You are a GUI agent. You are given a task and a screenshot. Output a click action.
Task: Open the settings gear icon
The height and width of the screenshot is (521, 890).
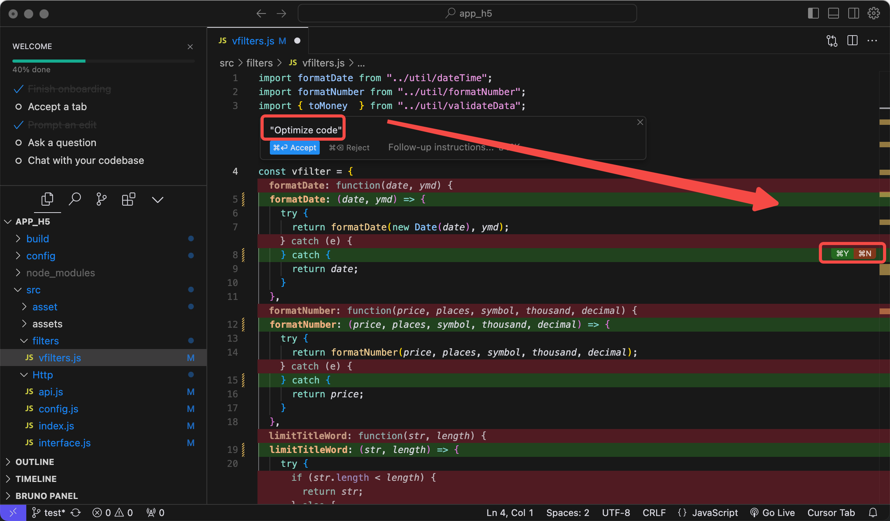(874, 14)
